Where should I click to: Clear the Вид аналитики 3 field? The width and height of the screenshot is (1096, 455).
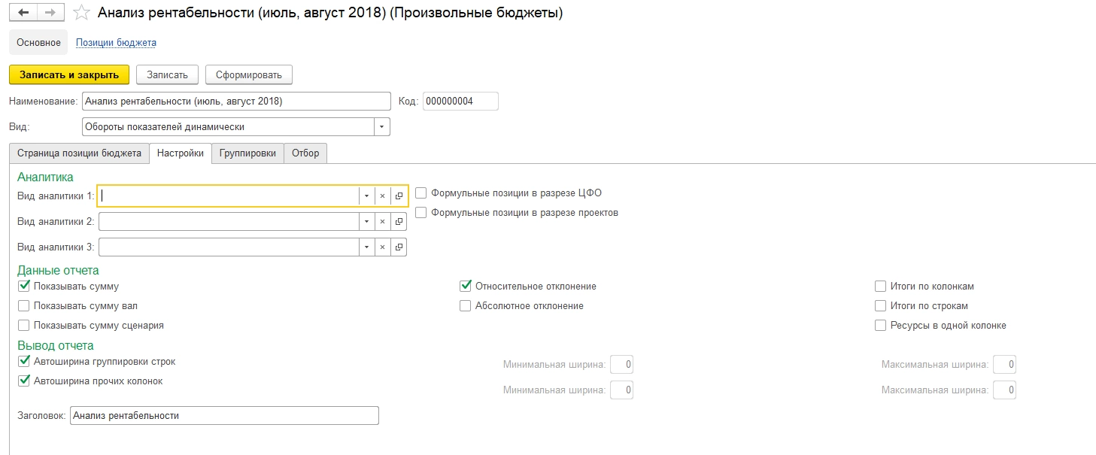(x=382, y=247)
